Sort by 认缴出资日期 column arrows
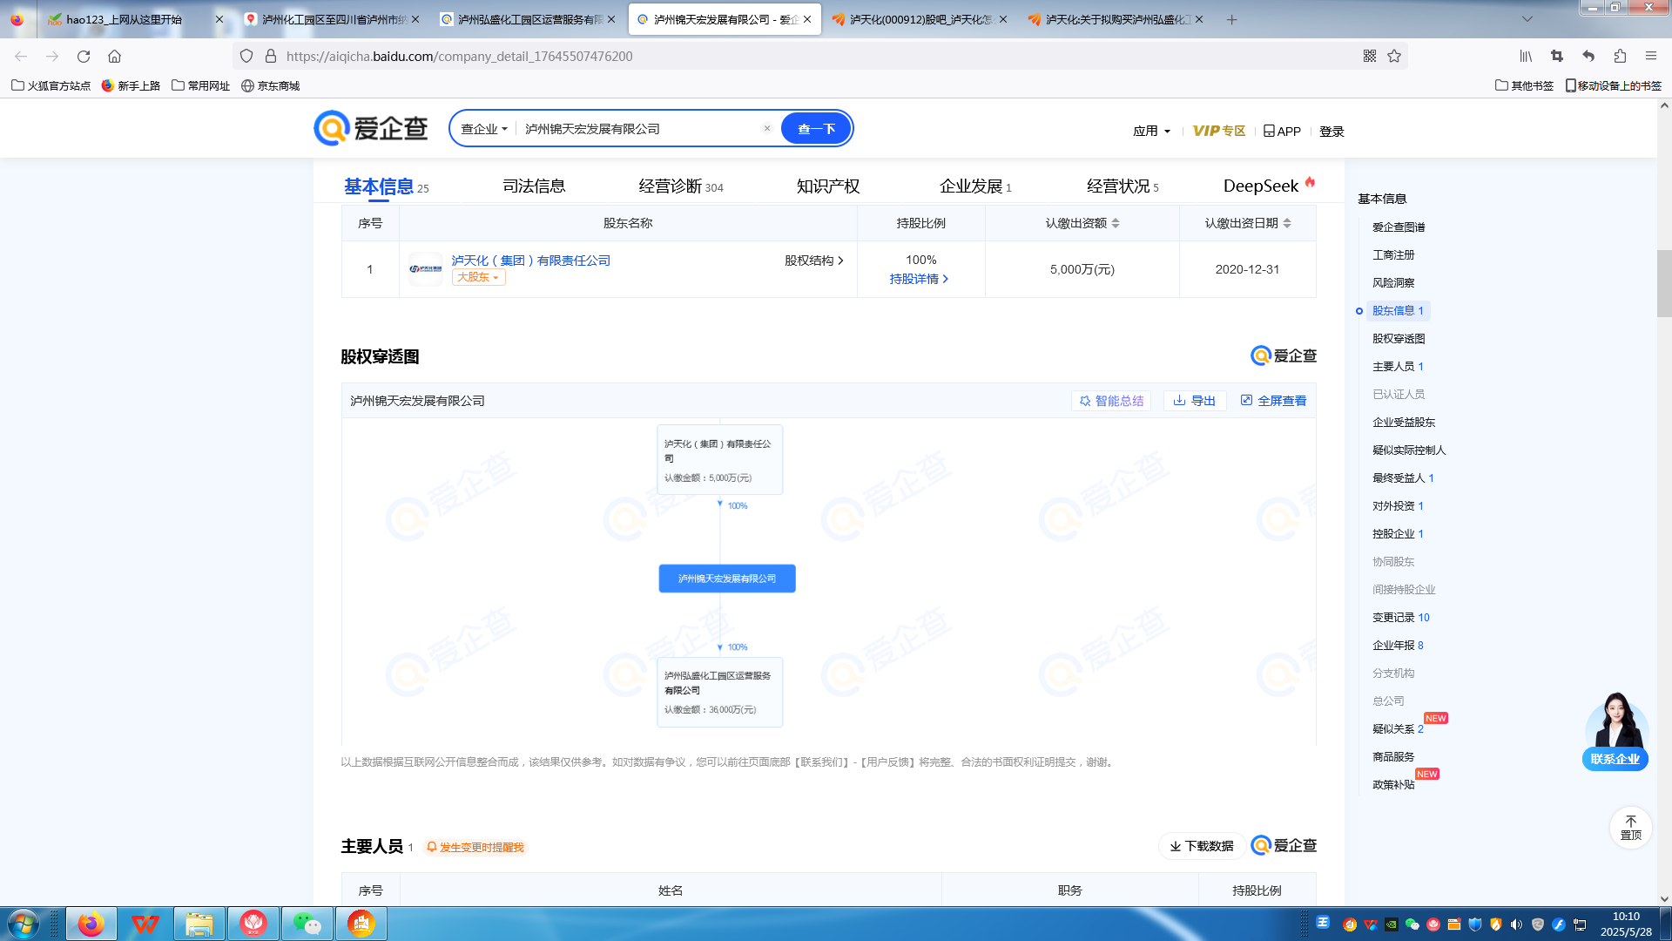The width and height of the screenshot is (1672, 941). [x=1287, y=224]
